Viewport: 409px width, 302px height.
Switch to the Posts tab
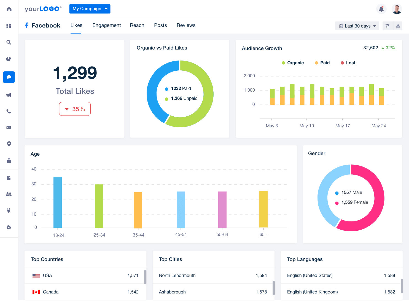(160, 25)
